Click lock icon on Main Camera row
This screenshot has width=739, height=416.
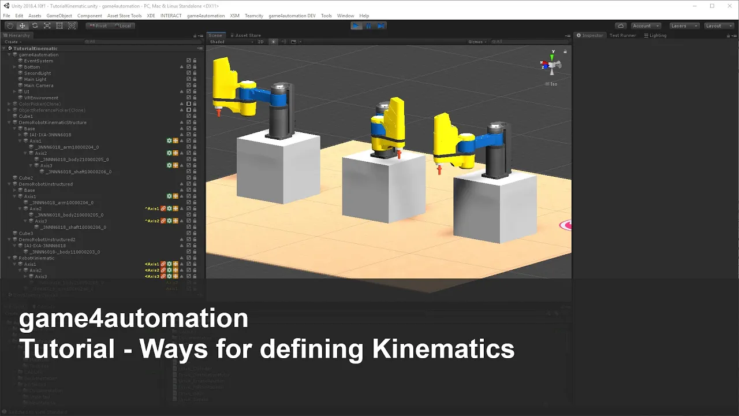[195, 86]
